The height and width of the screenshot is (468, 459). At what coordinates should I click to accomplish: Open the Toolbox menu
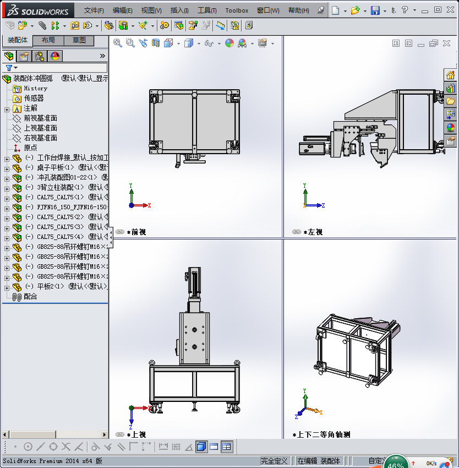[237, 10]
